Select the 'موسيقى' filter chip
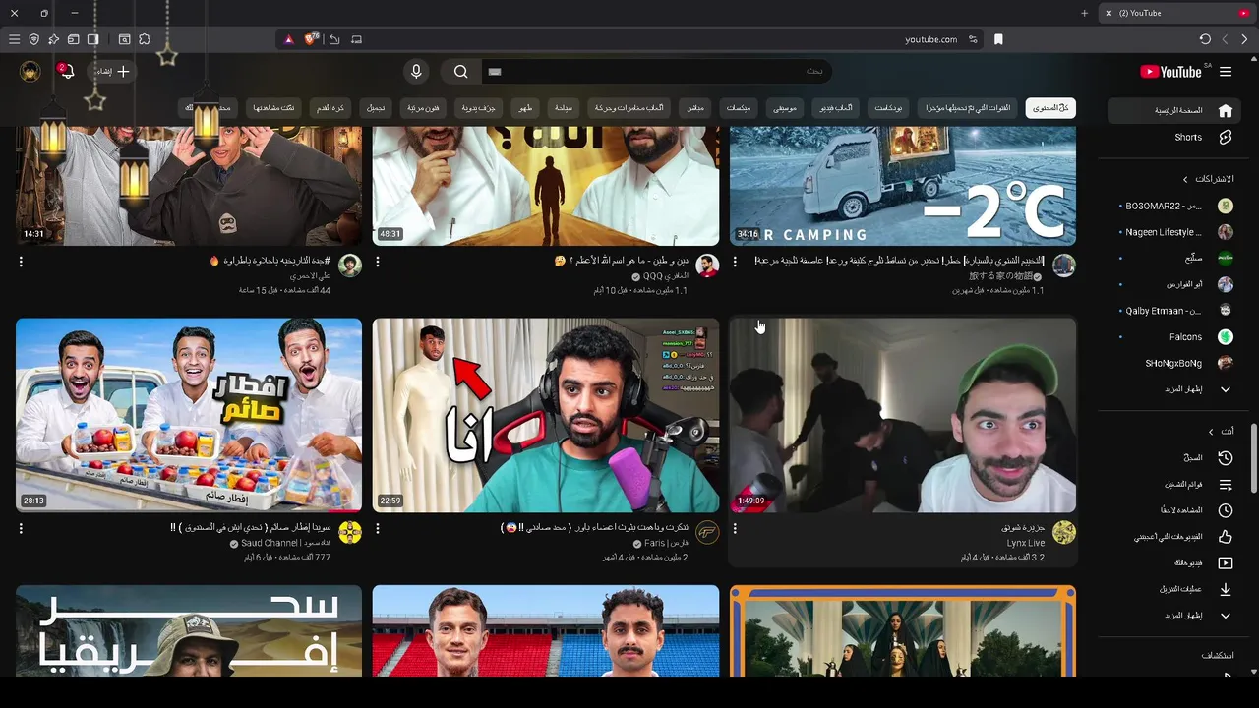Screen dimensions: 1259x708 (x=785, y=108)
